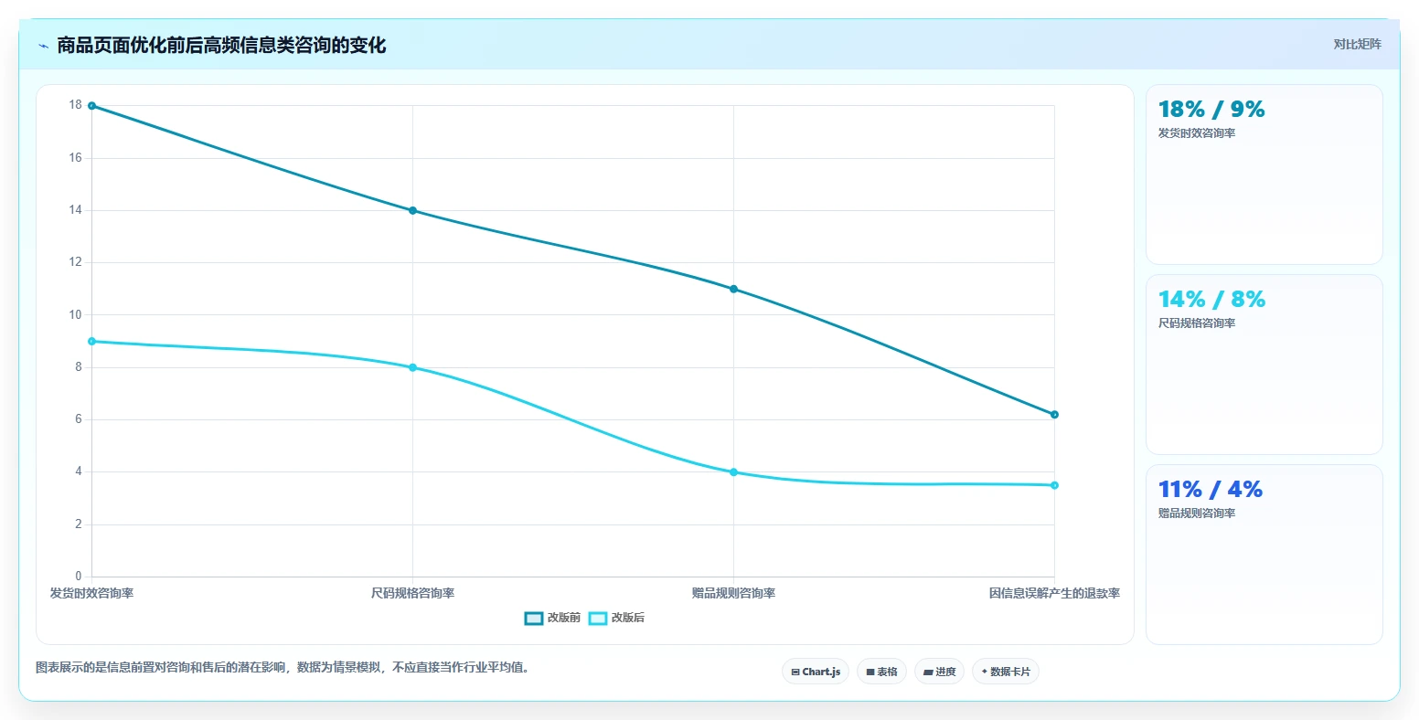The image size is (1419, 720).
Task: Click the x-axis label 因信息误解产生的退款率
Action: (1054, 593)
